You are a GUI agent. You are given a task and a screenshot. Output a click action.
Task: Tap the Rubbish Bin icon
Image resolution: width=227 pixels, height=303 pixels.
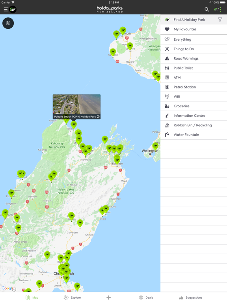[167, 125]
